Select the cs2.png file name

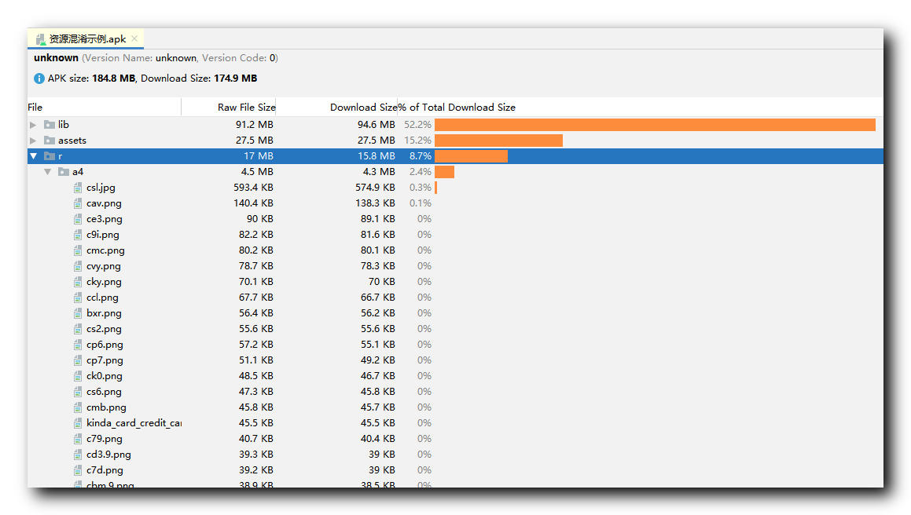pyautogui.click(x=104, y=329)
